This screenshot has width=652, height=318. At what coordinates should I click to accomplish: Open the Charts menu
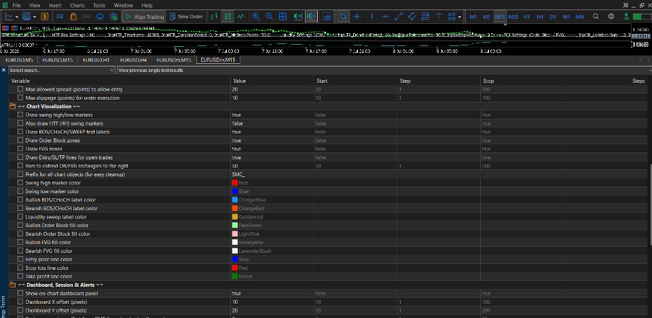[77, 5]
